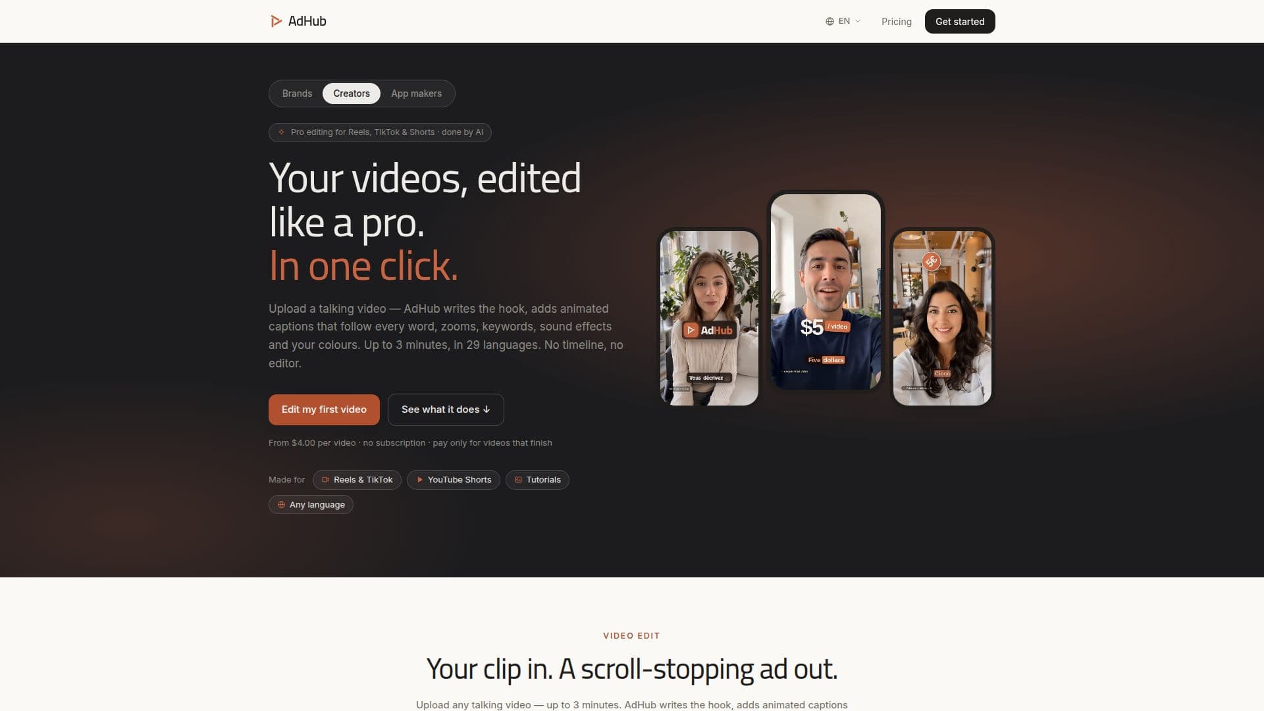This screenshot has height=711, width=1264.
Task: Open the left phone video with the woman
Action: (709, 318)
